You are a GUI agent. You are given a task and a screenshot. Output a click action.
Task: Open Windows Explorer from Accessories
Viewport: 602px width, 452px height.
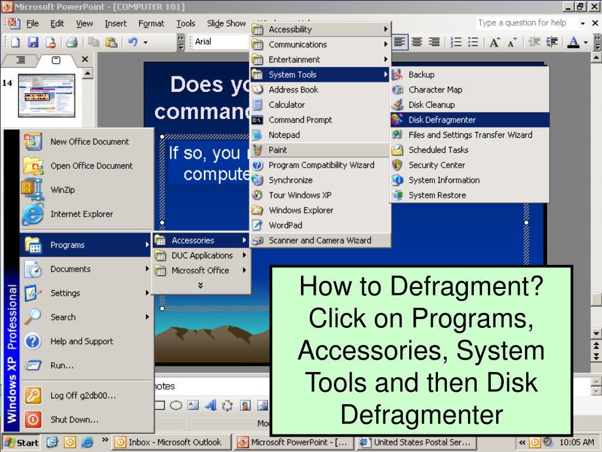[x=320, y=210]
